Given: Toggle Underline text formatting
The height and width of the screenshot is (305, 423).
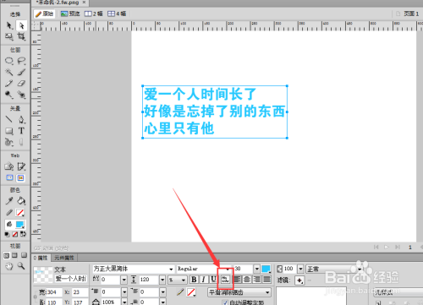Looking at the screenshot, I should (x=213, y=280).
